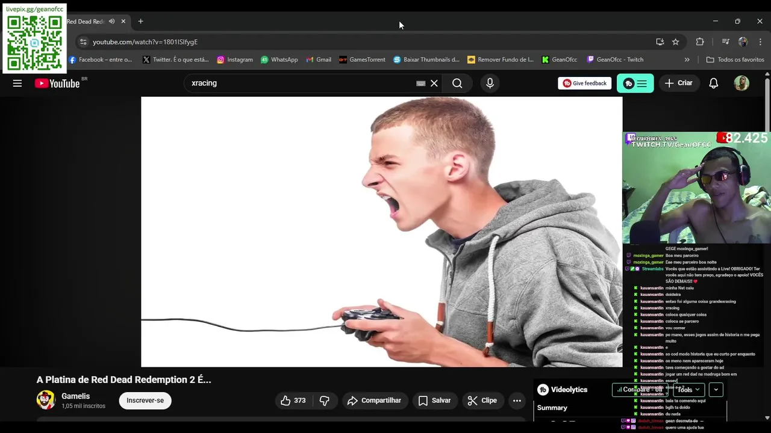Open Gamelis channel avatar
Screen dimensions: 771x433
pos(46,400)
